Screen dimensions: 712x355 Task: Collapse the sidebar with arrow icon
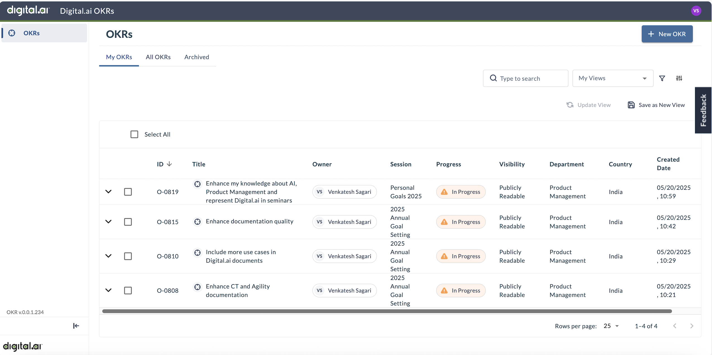[76, 326]
